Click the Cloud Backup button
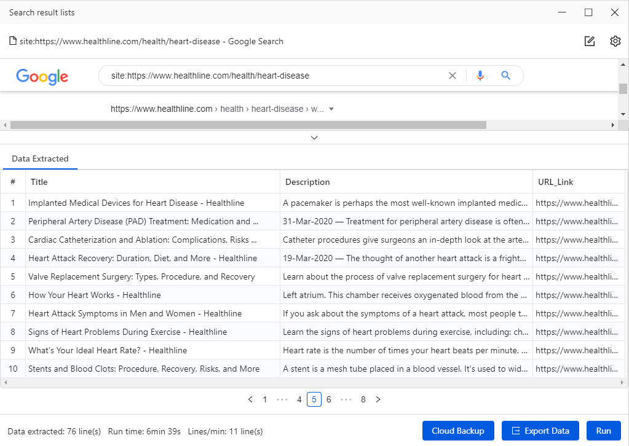The width and height of the screenshot is (629, 446). (458, 431)
